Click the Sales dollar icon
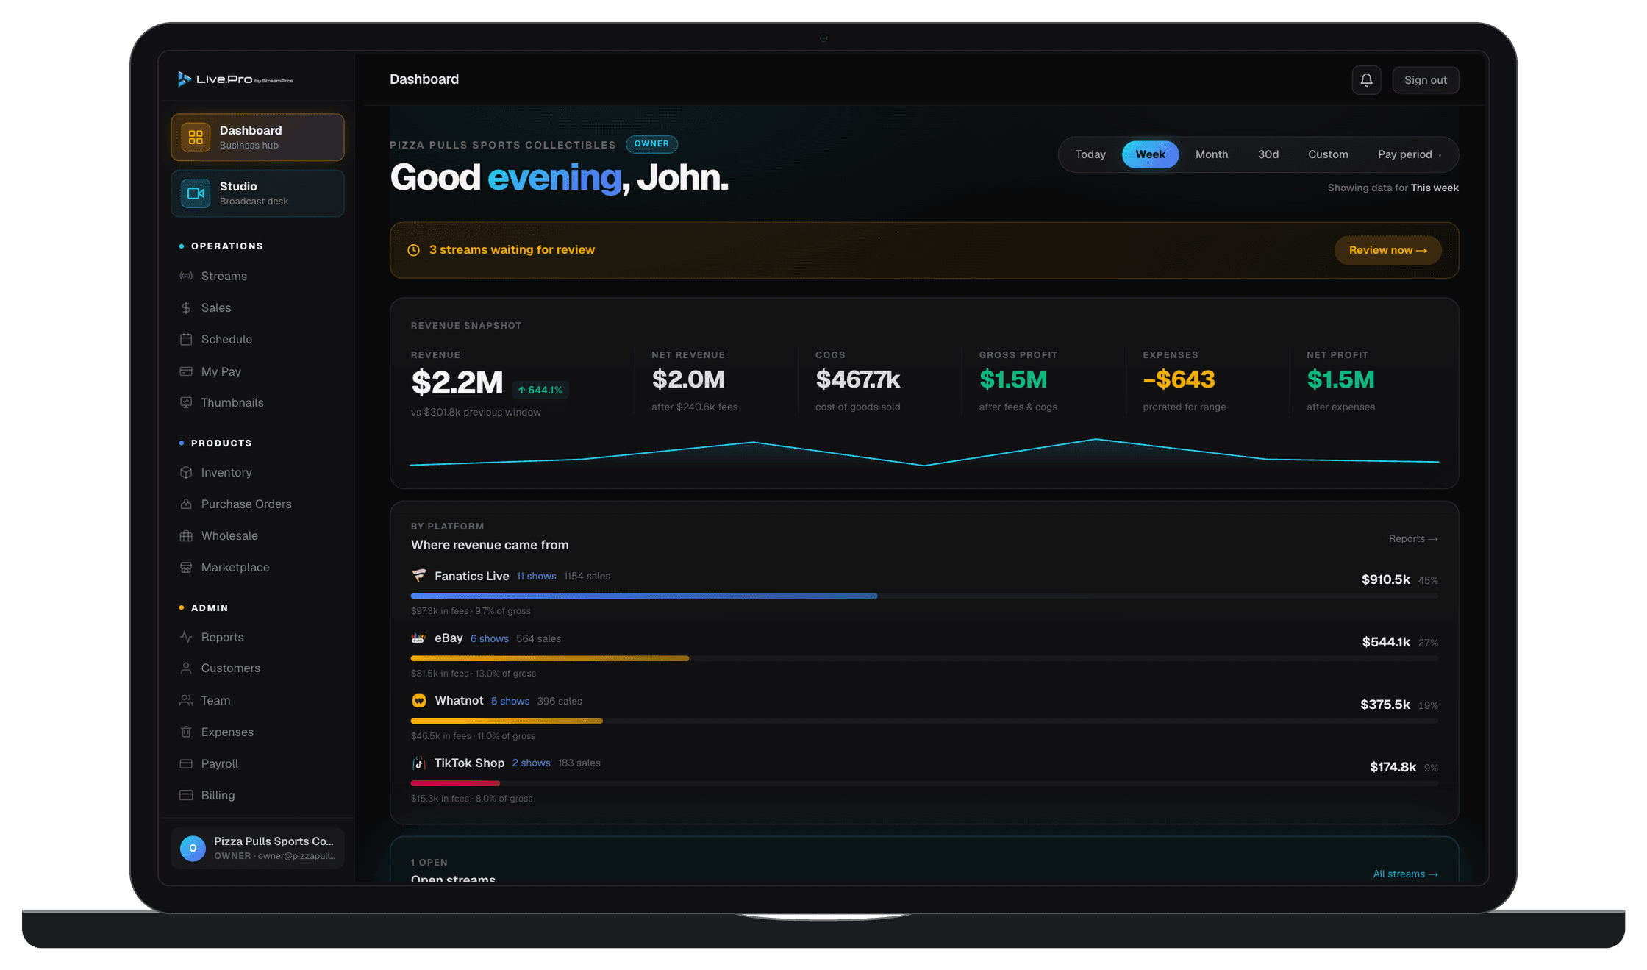The height and width of the screenshot is (970, 1647). tap(186, 307)
